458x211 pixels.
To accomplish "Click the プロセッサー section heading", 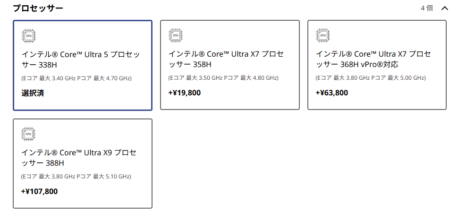I will point(38,8).
